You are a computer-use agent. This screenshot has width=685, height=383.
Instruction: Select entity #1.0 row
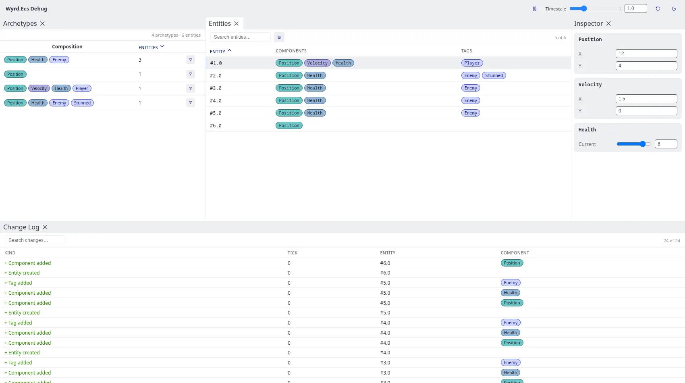[x=388, y=63]
